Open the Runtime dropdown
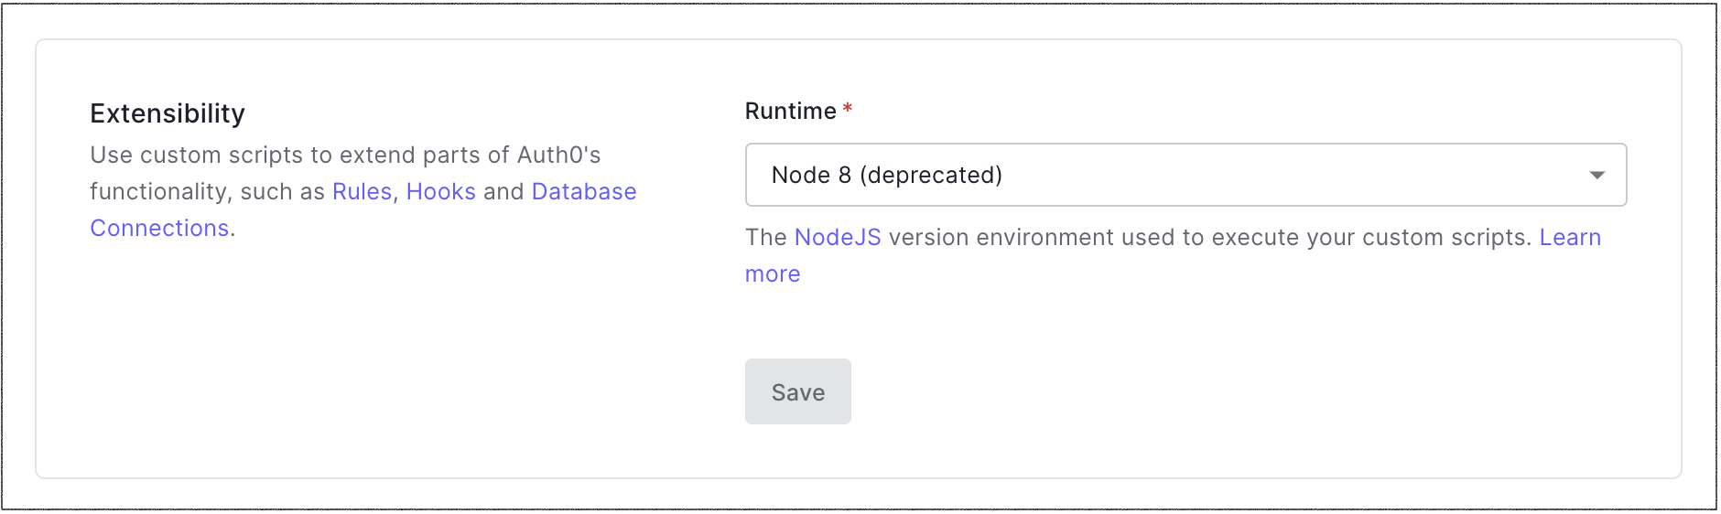The height and width of the screenshot is (514, 1721). tap(1185, 175)
